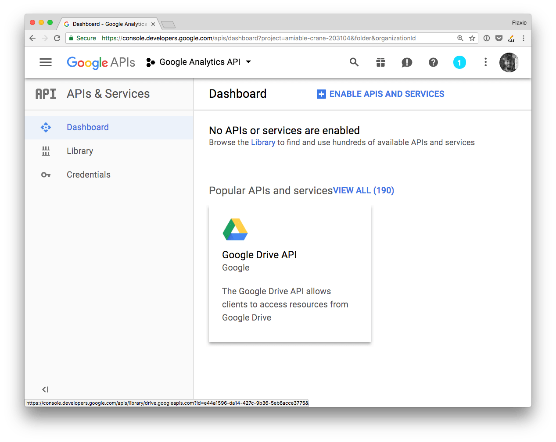
Task: Open the Google Drive API card
Action: click(x=290, y=272)
